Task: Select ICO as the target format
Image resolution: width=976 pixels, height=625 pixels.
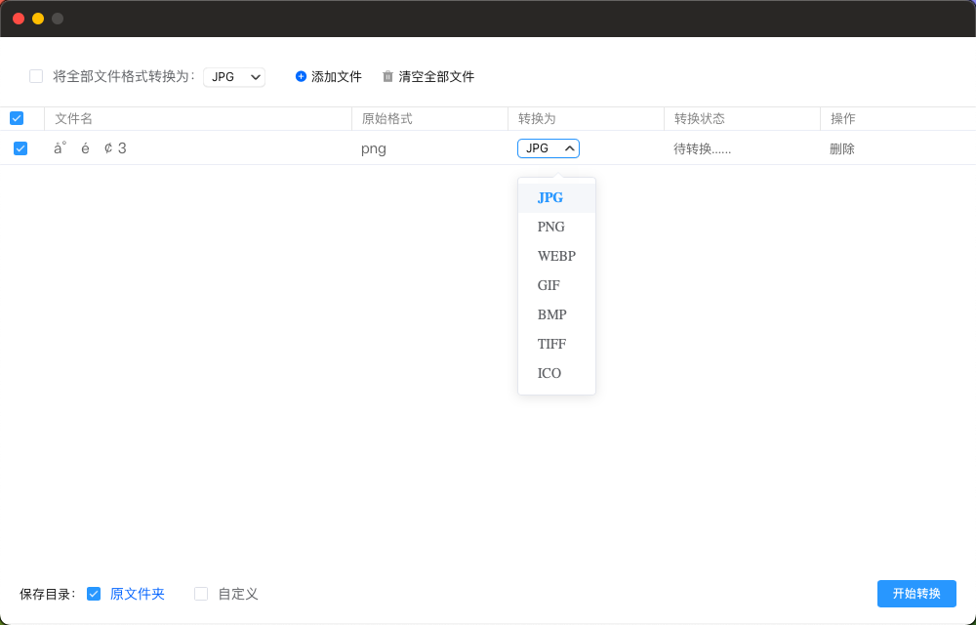Action: coord(549,373)
